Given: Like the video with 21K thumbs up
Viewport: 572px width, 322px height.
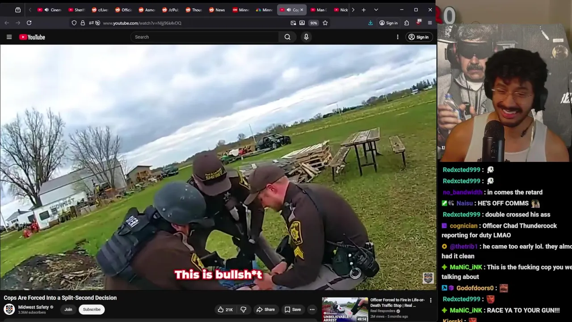Looking at the screenshot, I should coord(225,309).
